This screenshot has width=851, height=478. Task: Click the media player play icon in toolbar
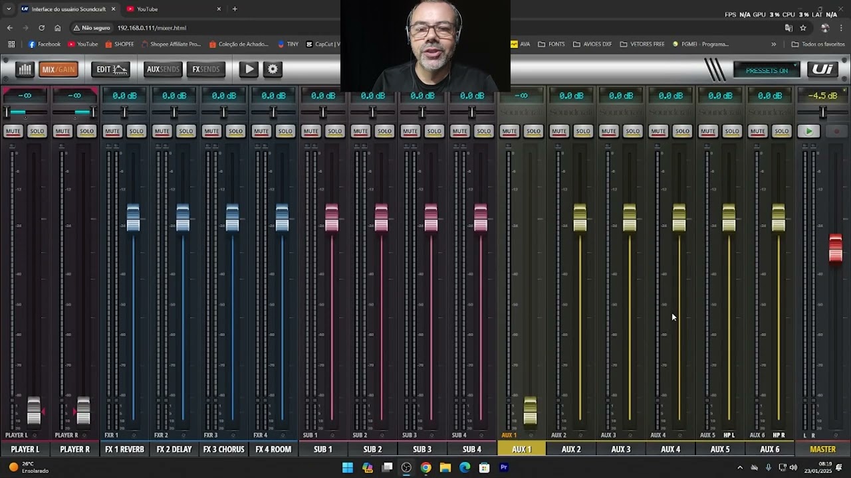pyautogui.click(x=249, y=69)
